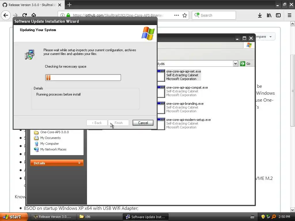Click the green padlock security icon
Image resolution: width=295 pixels, height=221 pixels.
(x=68, y=15)
